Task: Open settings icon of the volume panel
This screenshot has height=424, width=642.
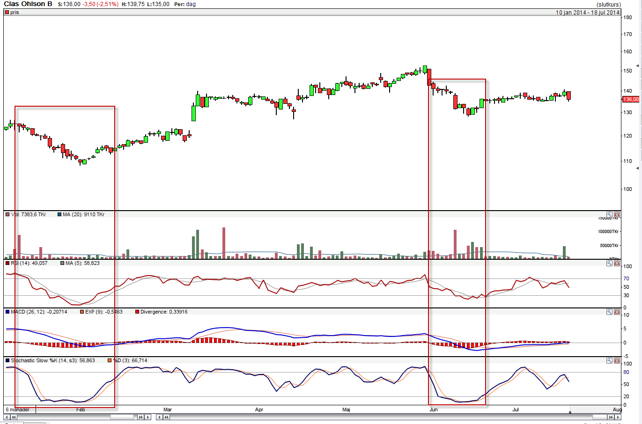Action: click(609, 214)
